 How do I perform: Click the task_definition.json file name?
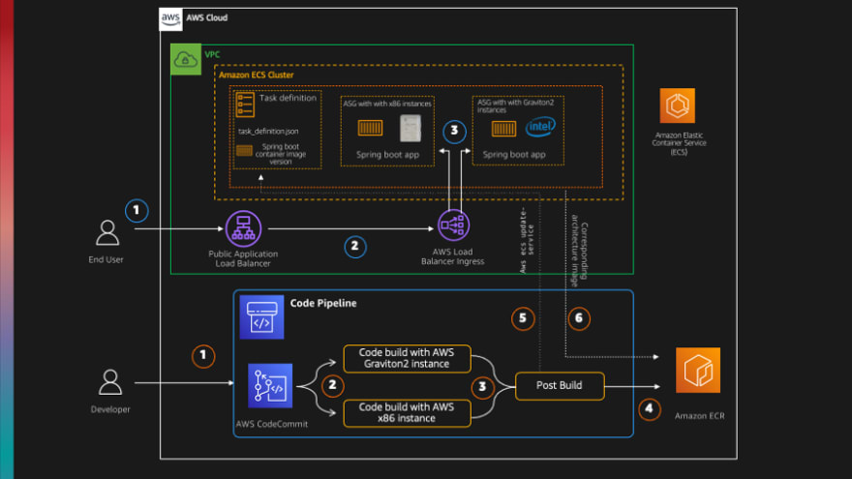click(x=268, y=132)
